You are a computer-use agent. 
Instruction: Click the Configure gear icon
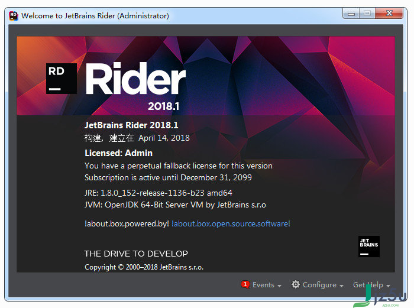tap(296, 284)
